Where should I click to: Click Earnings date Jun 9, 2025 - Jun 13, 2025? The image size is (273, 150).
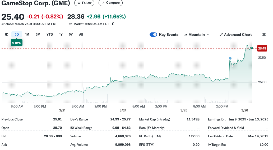tap(248, 119)
